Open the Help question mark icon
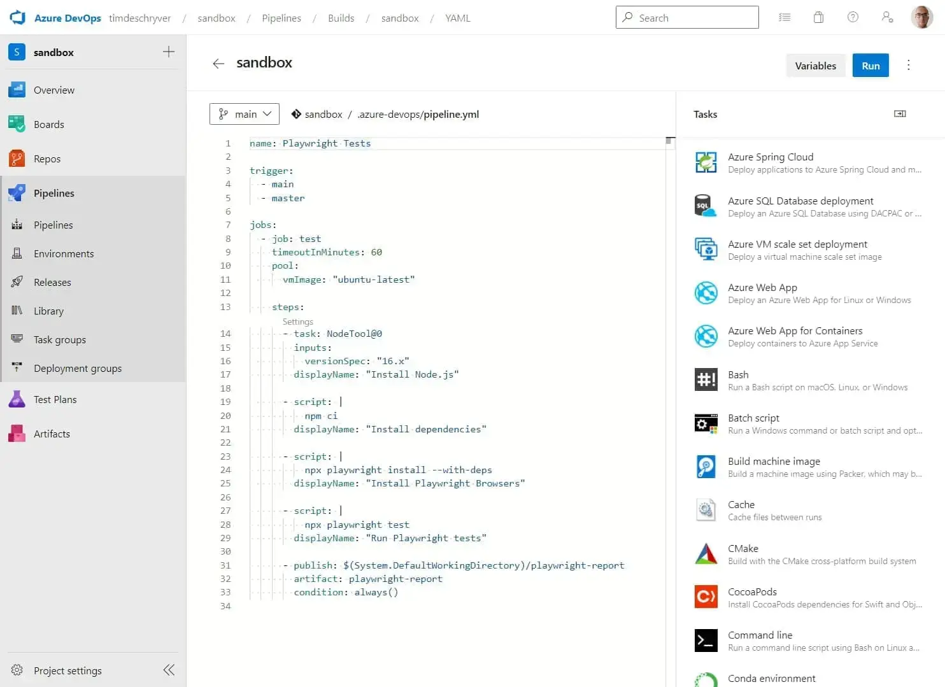Image resolution: width=945 pixels, height=687 pixels. pyautogui.click(x=853, y=17)
